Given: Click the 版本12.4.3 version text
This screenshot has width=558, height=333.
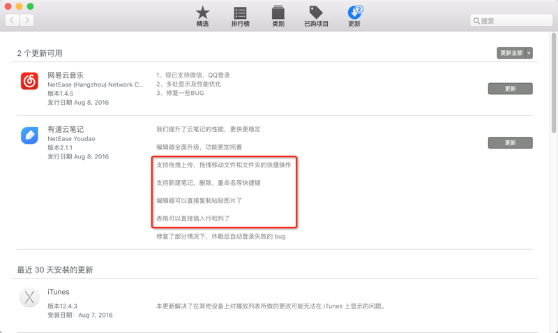Looking at the screenshot, I should [62, 306].
